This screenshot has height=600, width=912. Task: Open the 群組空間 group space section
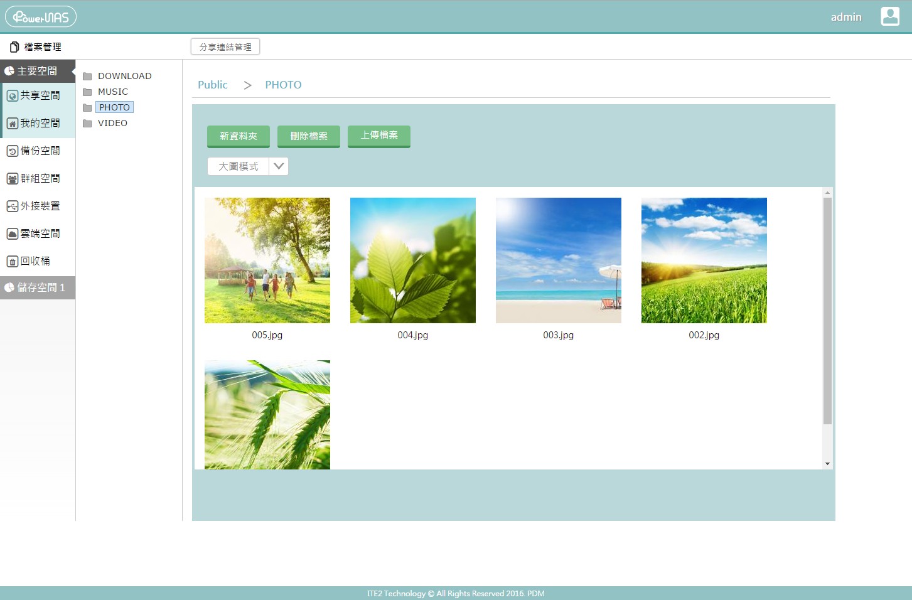pyautogui.click(x=38, y=178)
